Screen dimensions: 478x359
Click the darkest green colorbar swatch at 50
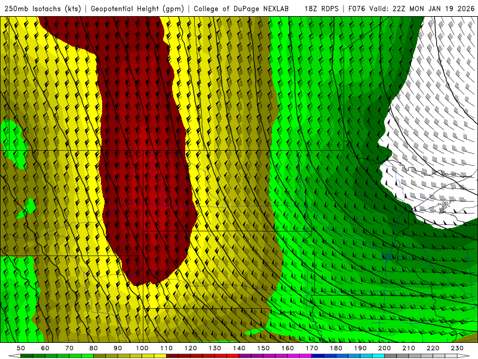[x=27, y=356]
